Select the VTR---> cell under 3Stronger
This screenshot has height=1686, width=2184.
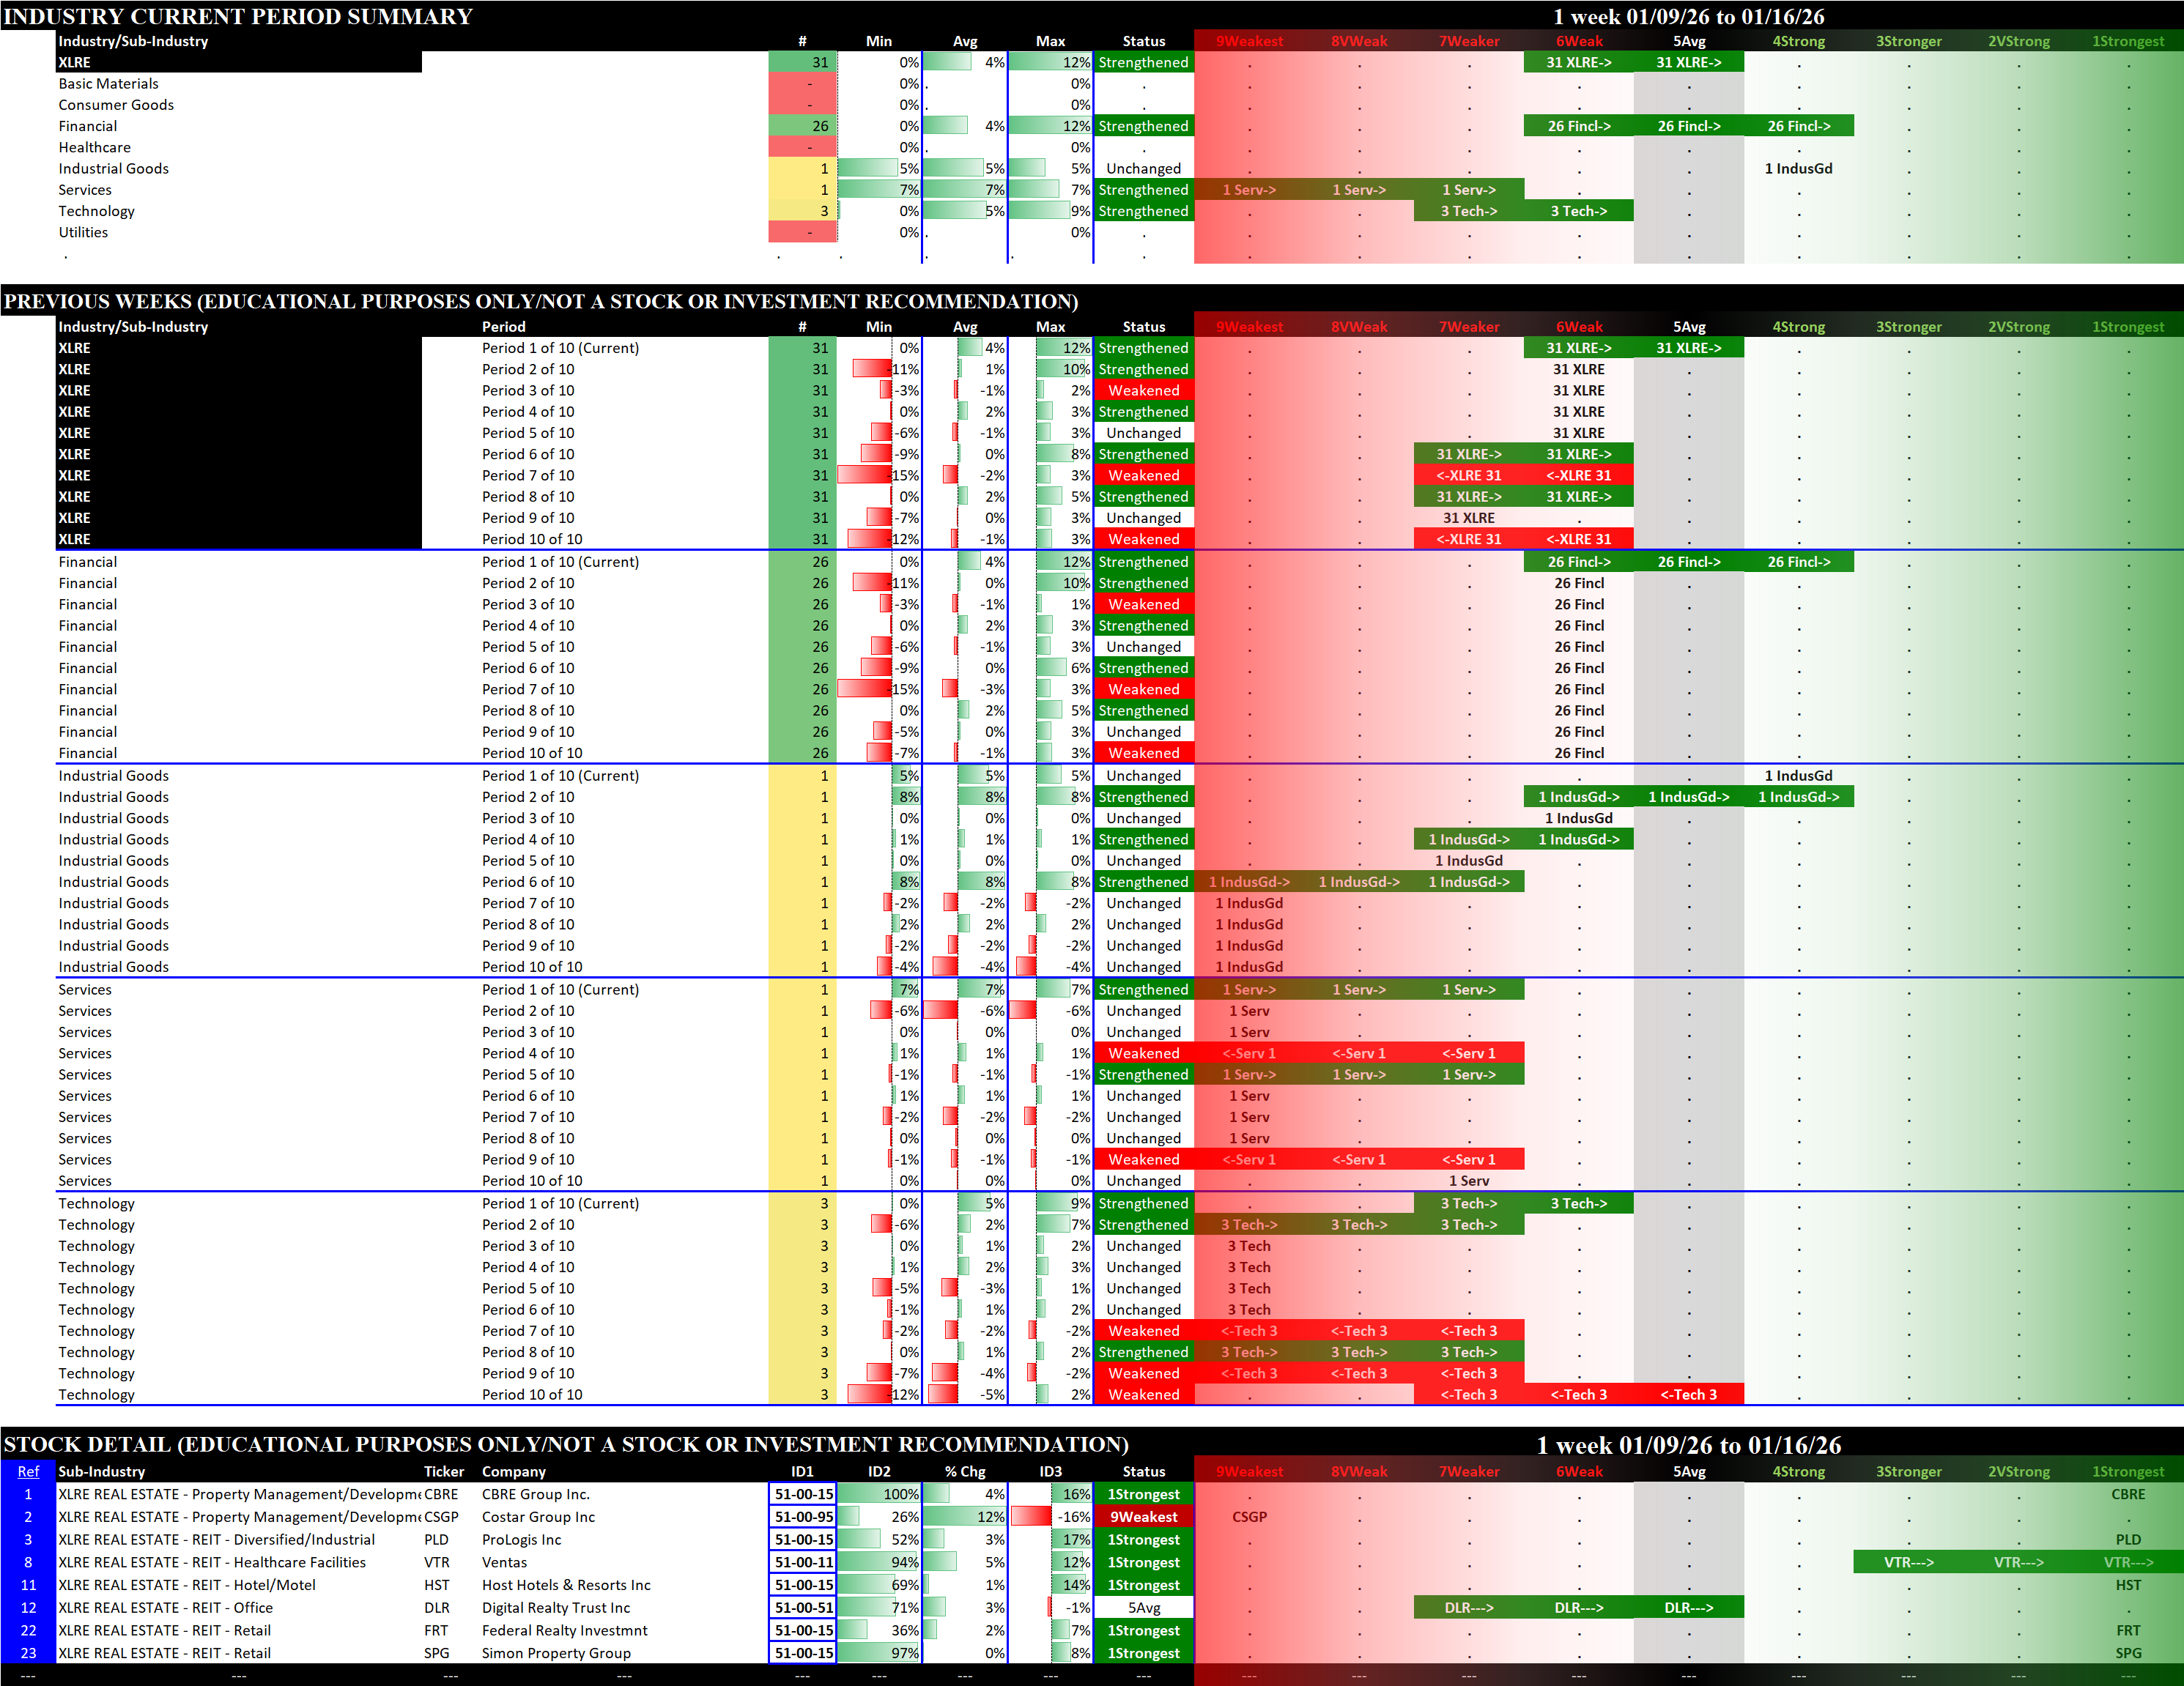tap(1908, 1562)
